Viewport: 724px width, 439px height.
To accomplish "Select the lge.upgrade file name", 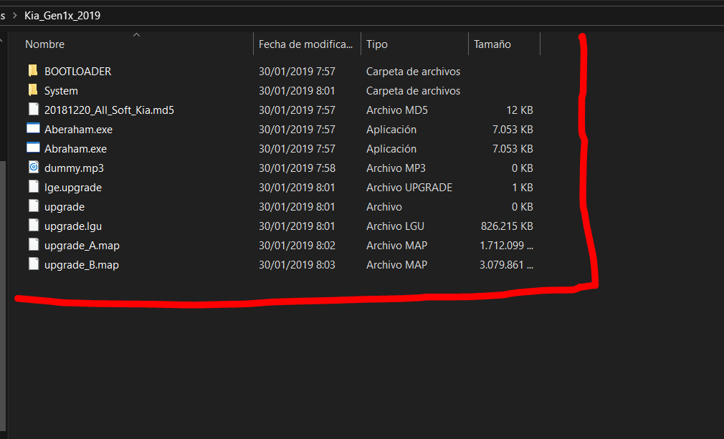I will [x=73, y=188].
